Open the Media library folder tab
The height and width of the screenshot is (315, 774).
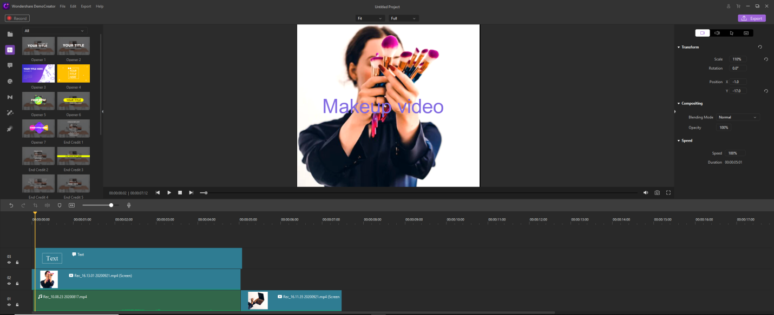[10, 34]
